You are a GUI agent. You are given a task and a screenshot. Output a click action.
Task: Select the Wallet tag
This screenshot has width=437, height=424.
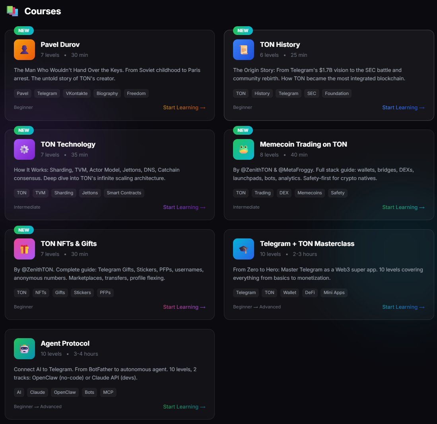coord(289,292)
